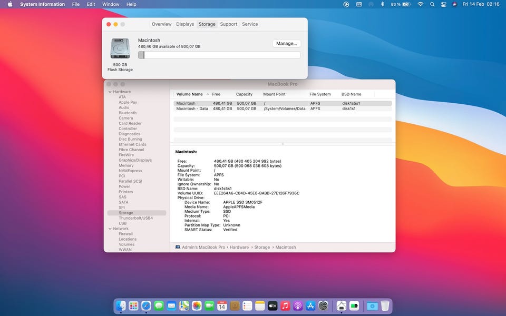Open the File menu
The width and height of the screenshot is (506, 316).
(76, 4)
